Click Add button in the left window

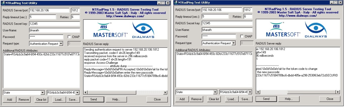(10, 100)
